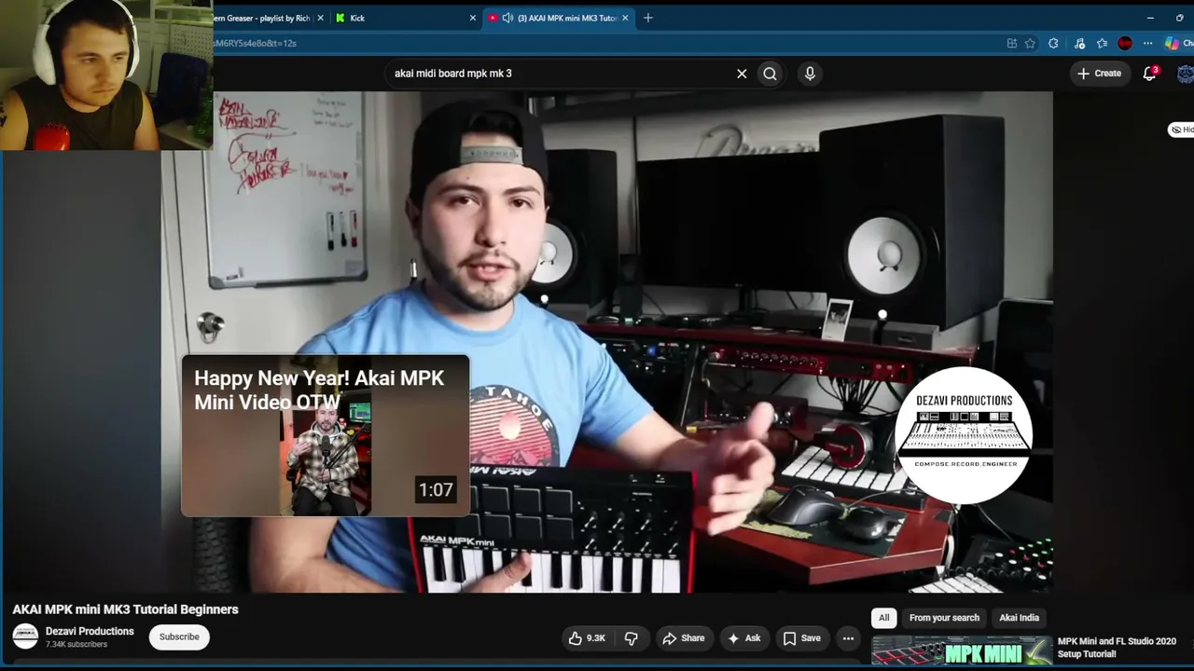Screen dimensions: 1194x671
Task: Share the AKAI MPK mini video
Action: click(684, 638)
